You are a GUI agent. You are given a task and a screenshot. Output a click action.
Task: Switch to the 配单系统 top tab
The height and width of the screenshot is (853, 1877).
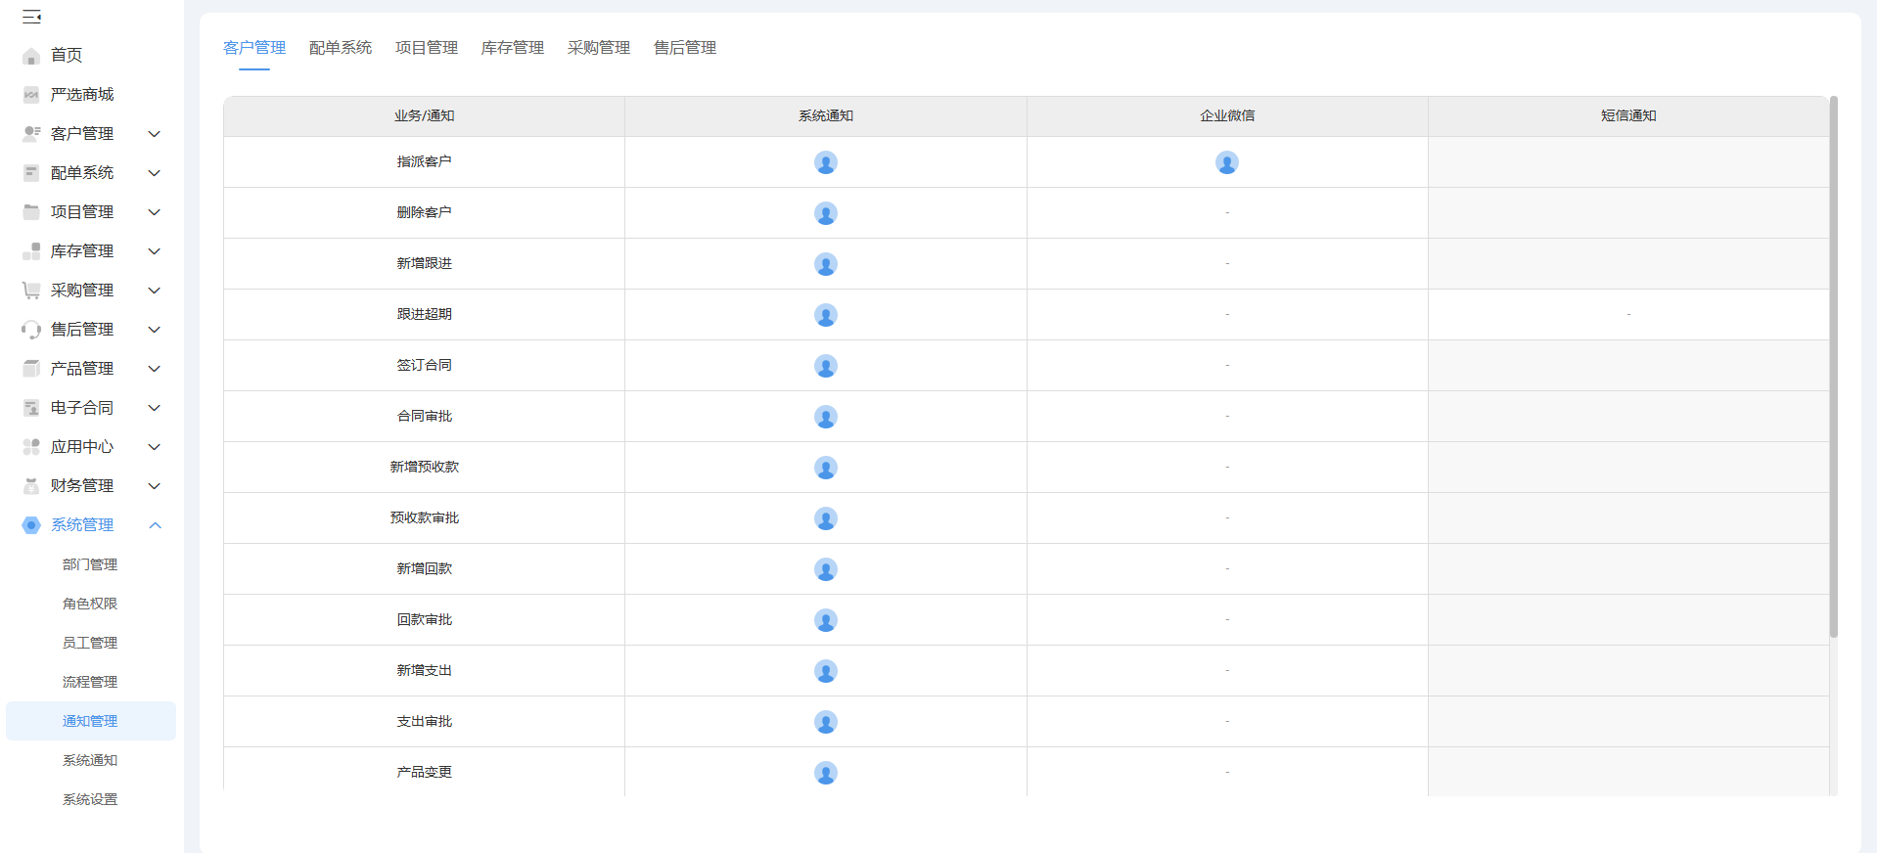coord(341,48)
